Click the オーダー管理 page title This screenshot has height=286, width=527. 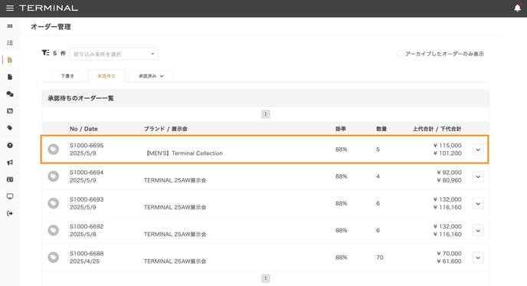(51, 27)
